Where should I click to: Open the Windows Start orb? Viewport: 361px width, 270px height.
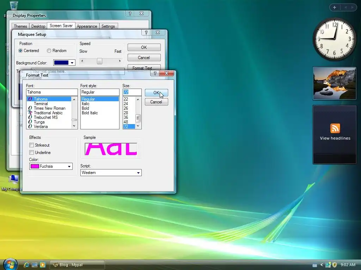point(10,264)
